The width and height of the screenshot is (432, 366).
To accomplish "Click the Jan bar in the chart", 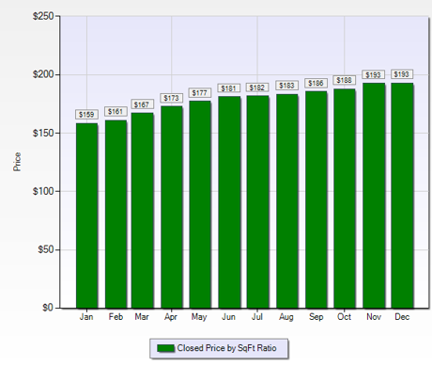I will [86, 215].
